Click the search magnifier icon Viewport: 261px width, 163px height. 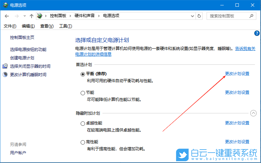pyautogui.click(x=251, y=16)
